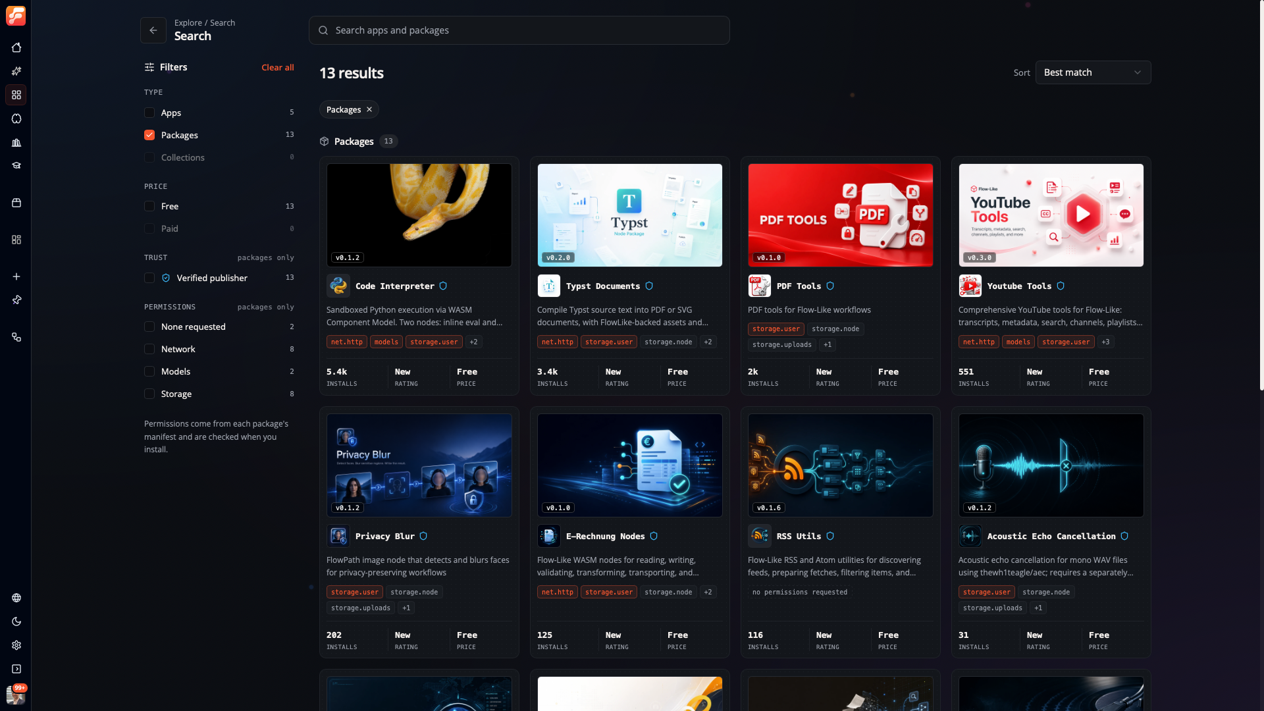This screenshot has height=711, width=1264.
Task: Check the Apps type filter
Action: point(149,113)
